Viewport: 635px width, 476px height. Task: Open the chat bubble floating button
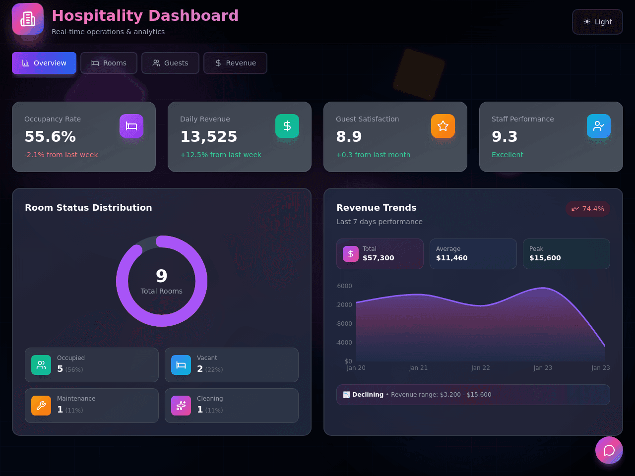pyautogui.click(x=609, y=450)
